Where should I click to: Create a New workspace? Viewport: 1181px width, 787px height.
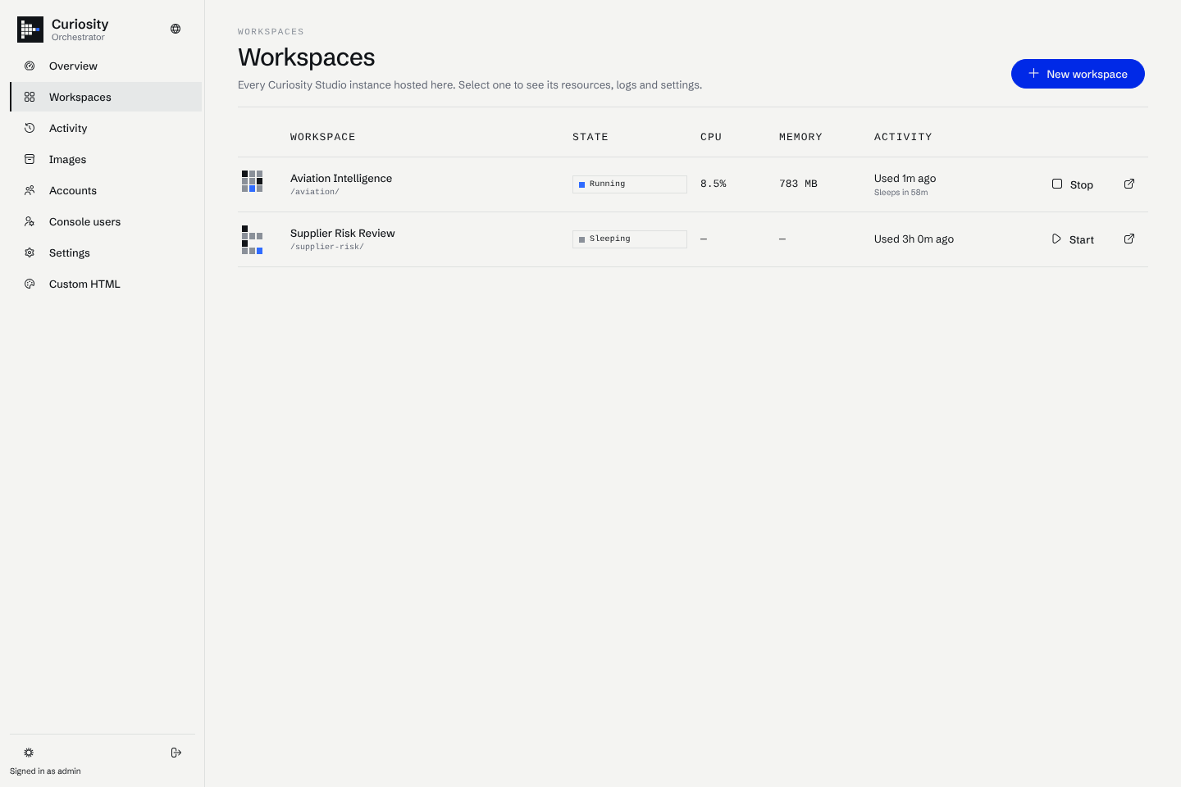click(1078, 74)
